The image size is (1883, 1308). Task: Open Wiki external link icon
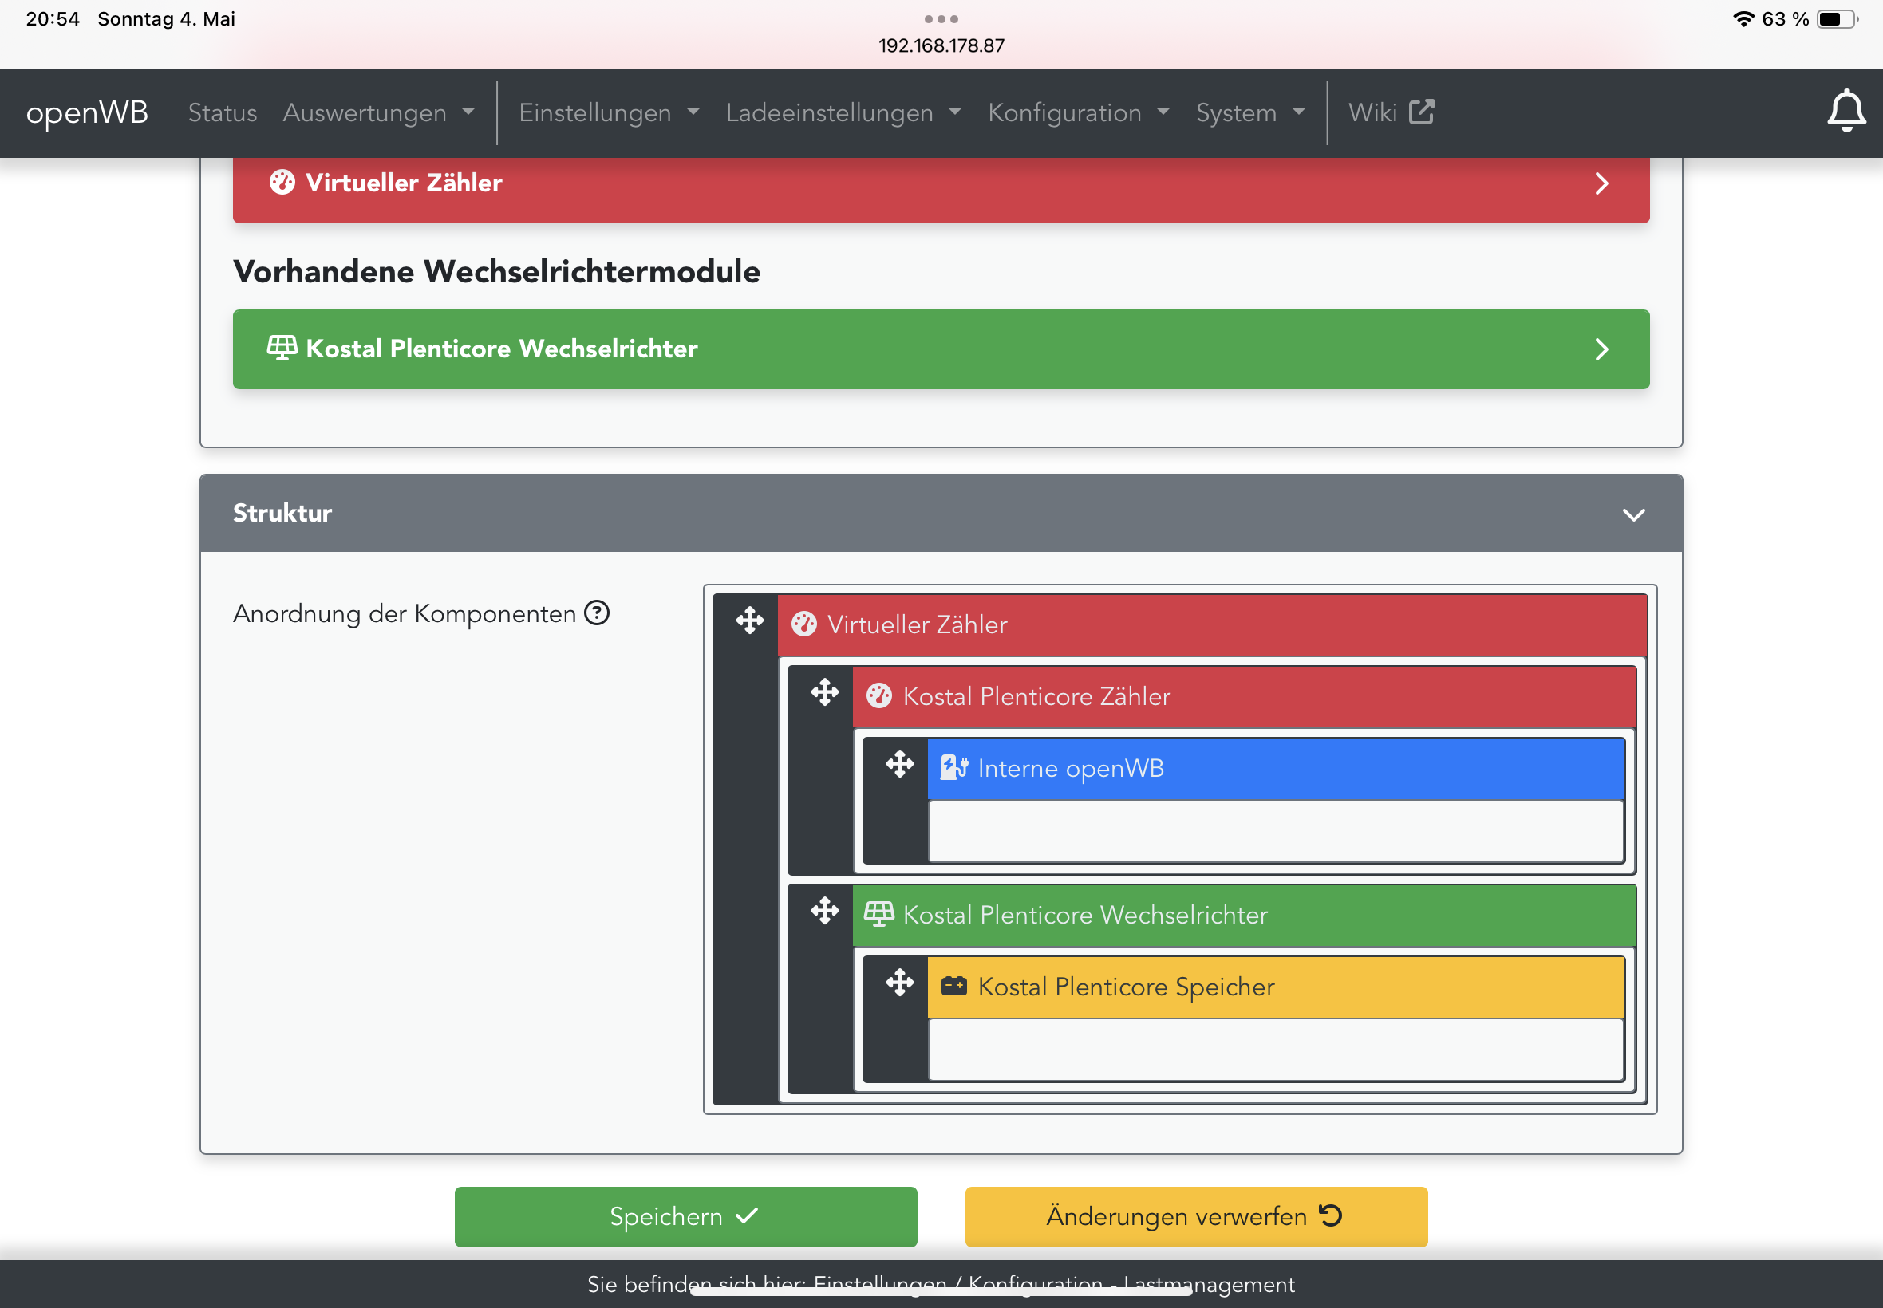pos(1421,112)
